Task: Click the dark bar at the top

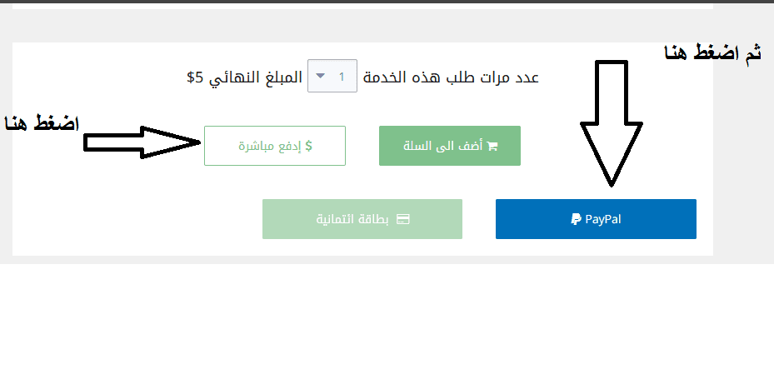Action: (x=387, y=2)
